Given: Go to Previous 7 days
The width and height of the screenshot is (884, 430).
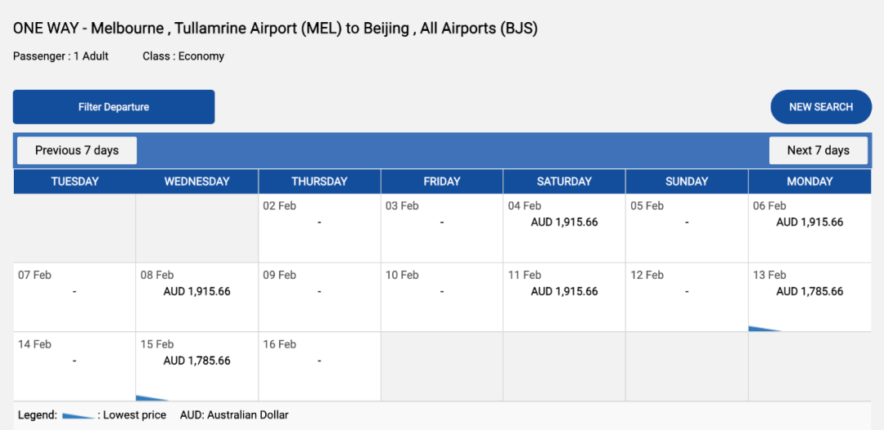Looking at the screenshot, I should 77,150.
